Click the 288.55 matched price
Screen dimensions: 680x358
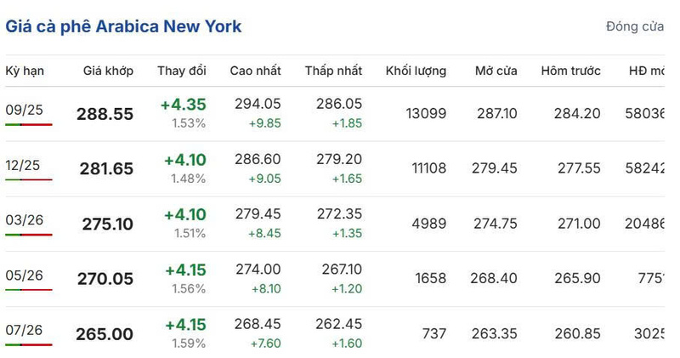pos(105,114)
